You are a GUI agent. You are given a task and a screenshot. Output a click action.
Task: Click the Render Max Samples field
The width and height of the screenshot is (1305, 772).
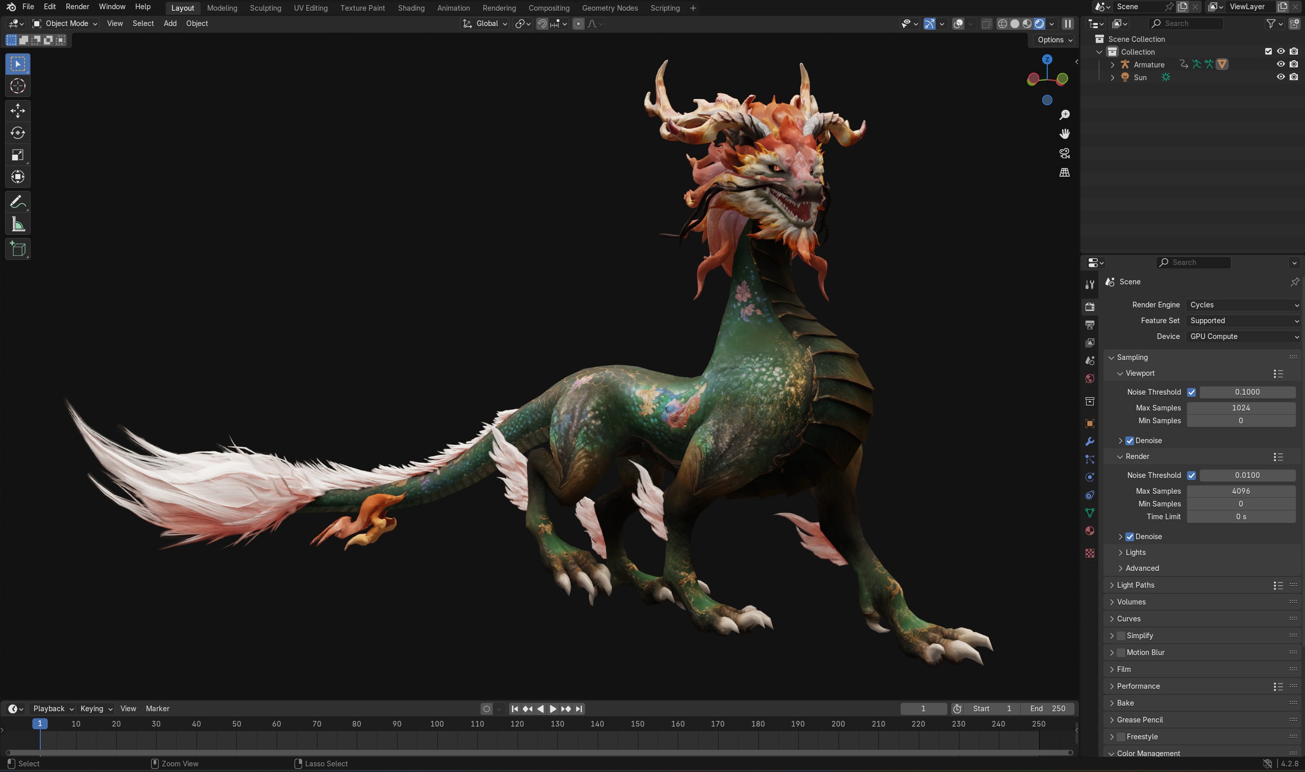pyautogui.click(x=1240, y=491)
